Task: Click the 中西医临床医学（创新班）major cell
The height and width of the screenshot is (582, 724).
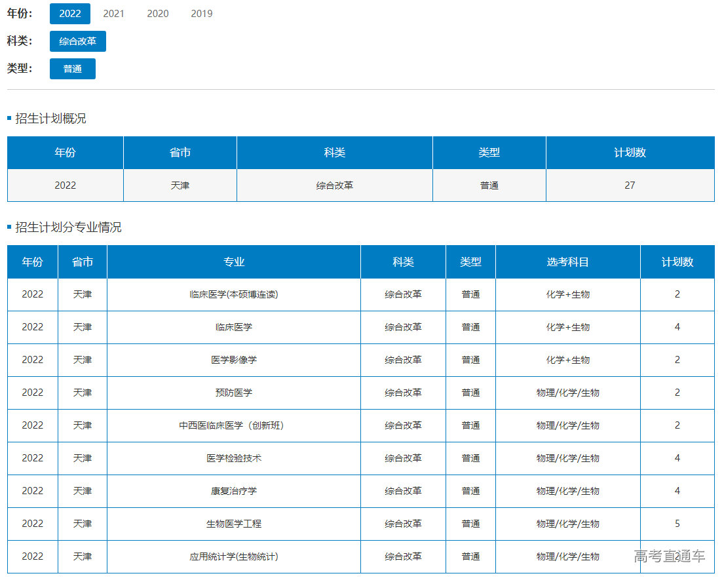Action: [234, 425]
